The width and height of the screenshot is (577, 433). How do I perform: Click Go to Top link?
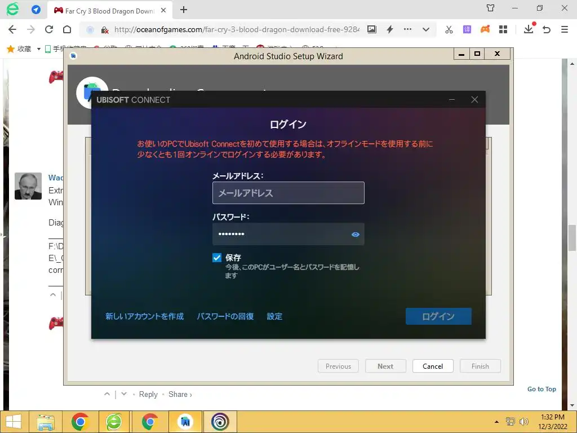pos(542,389)
